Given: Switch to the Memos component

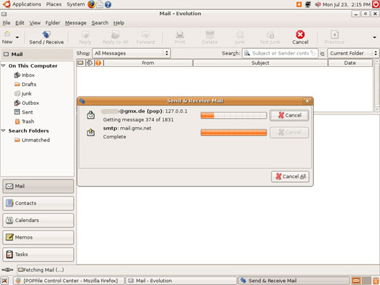Looking at the screenshot, I should click(x=38, y=237).
